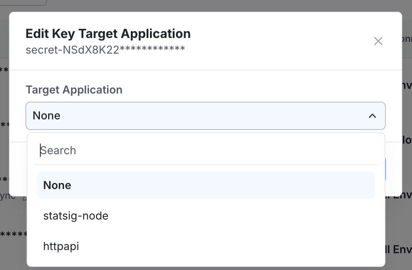
Task: Collapse the Target Application options list
Action: click(x=372, y=116)
